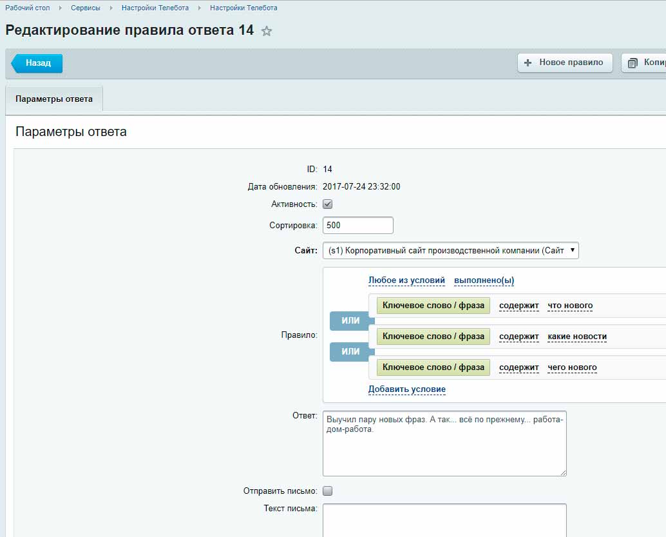Click the second ИЛИ operator badge

click(x=350, y=352)
